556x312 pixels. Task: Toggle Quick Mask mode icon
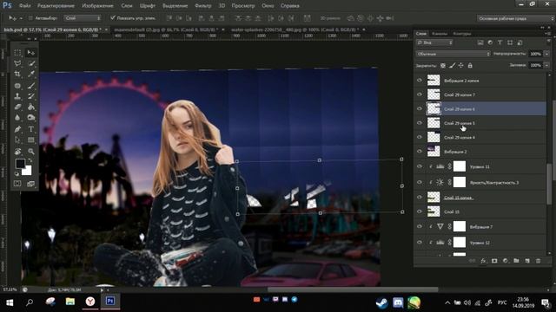(x=17, y=184)
